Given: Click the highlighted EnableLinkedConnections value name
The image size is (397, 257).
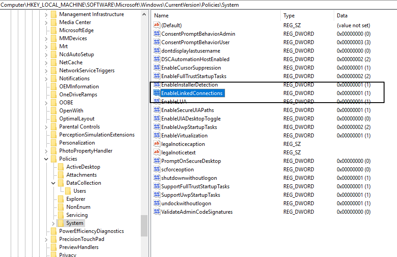Looking at the screenshot, I should tap(192, 93).
